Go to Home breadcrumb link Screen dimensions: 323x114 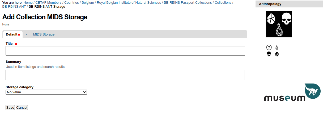[x=28, y=2]
